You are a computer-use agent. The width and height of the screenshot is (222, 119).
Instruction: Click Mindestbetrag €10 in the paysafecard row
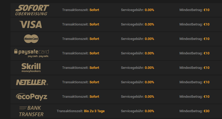194,53
